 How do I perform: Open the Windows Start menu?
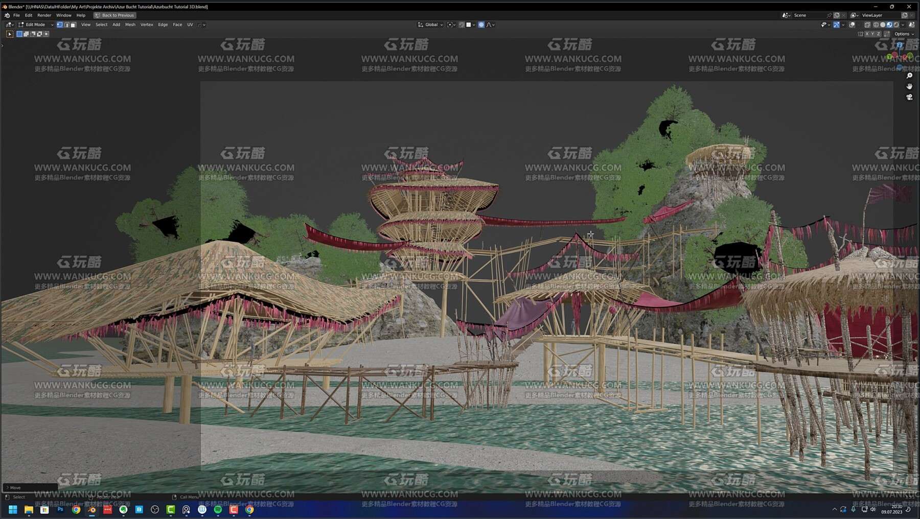(x=13, y=509)
